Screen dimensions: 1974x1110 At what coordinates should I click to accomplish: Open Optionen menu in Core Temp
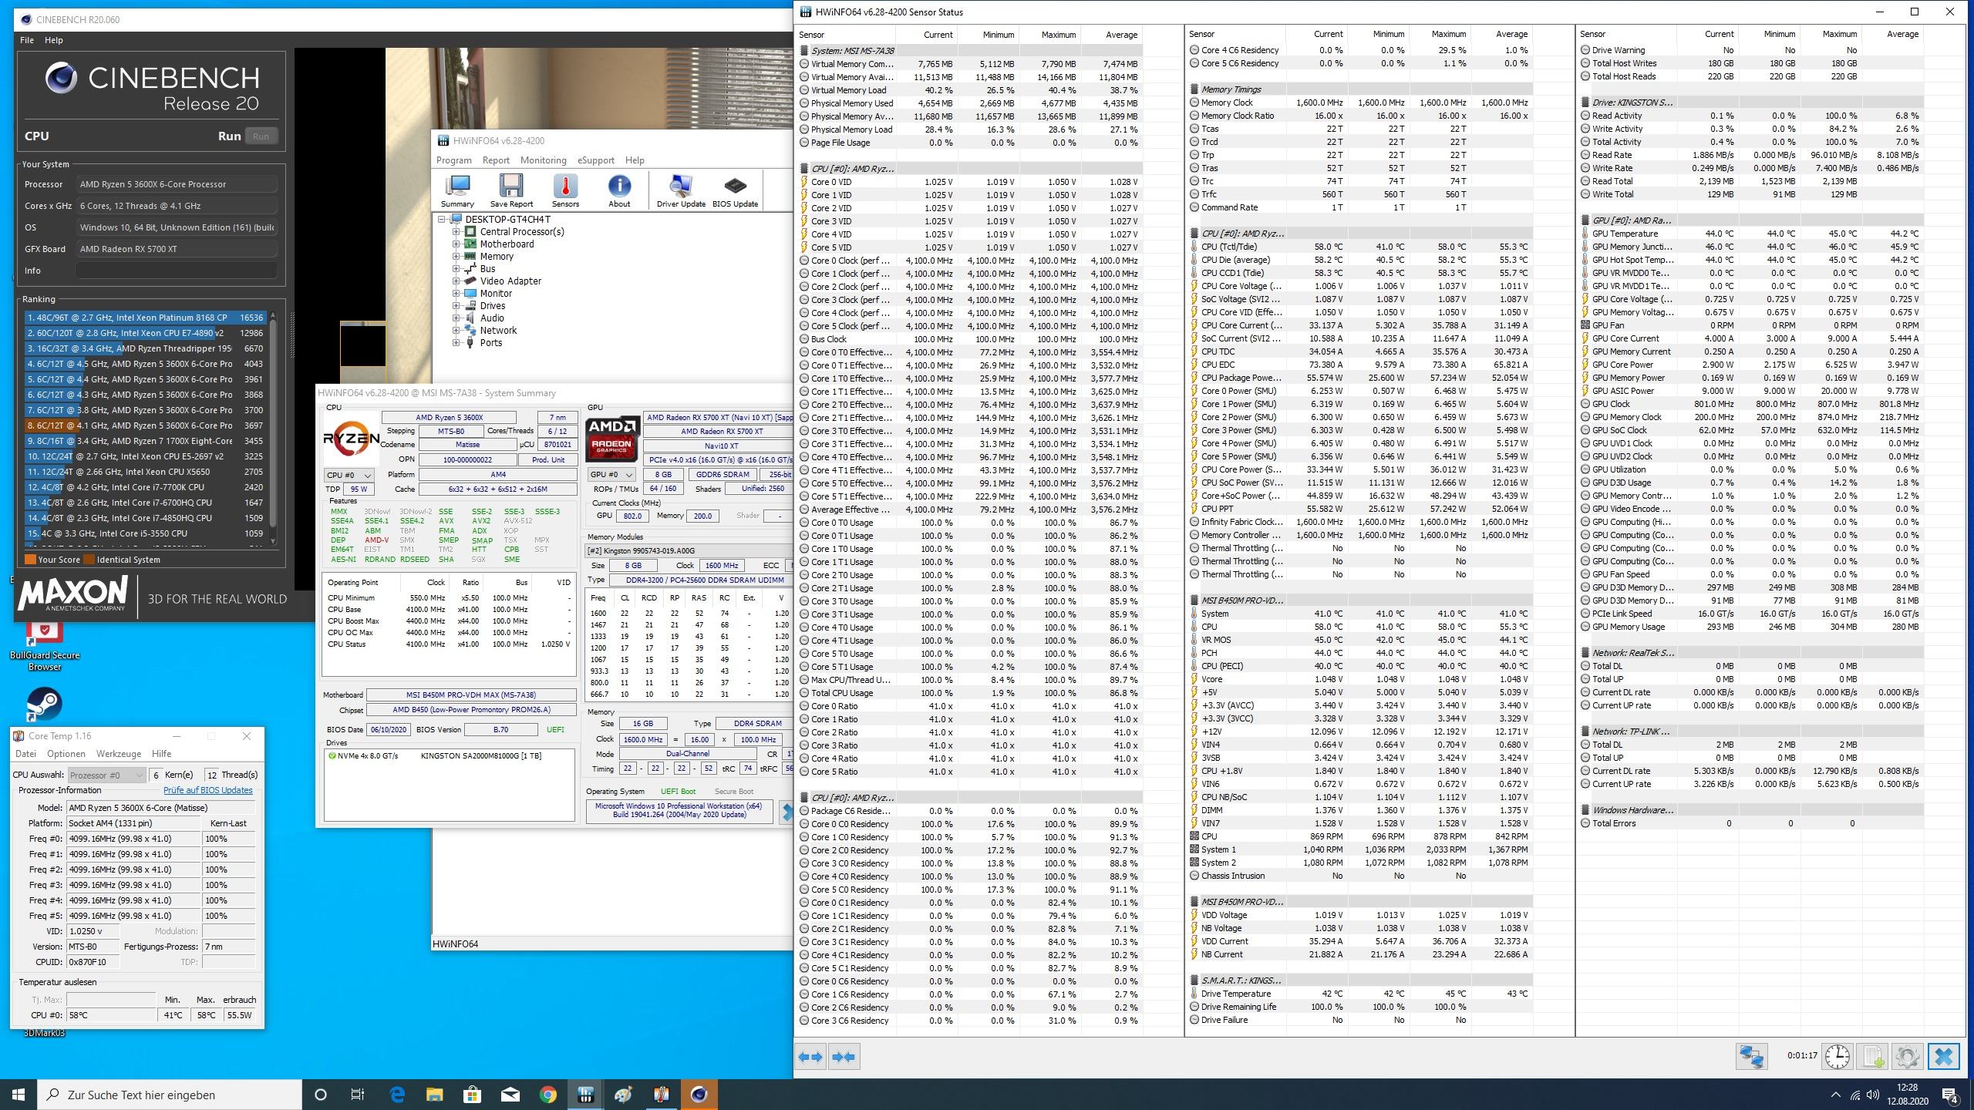(x=66, y=754)
